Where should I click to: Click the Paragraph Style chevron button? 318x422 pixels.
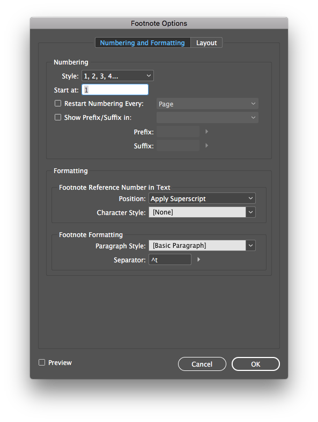pos(250,246)
